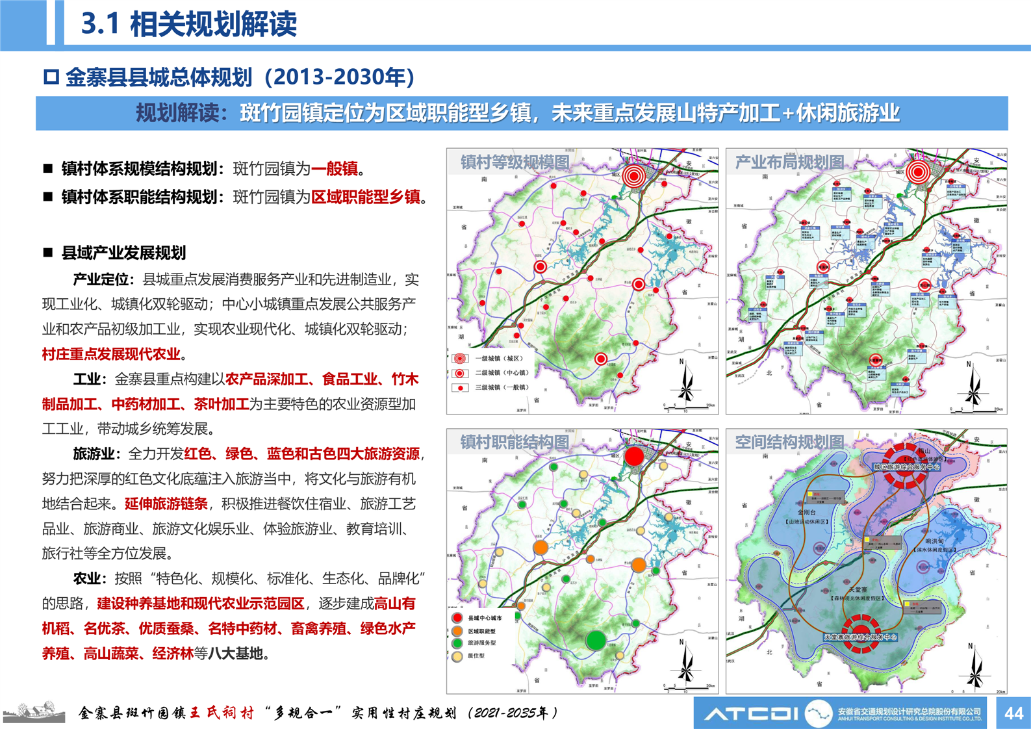Viewport: 1031px width, 729px height.
Task: Select the red 县域中心城市 legend swatch
Action: tap(457, 618)
